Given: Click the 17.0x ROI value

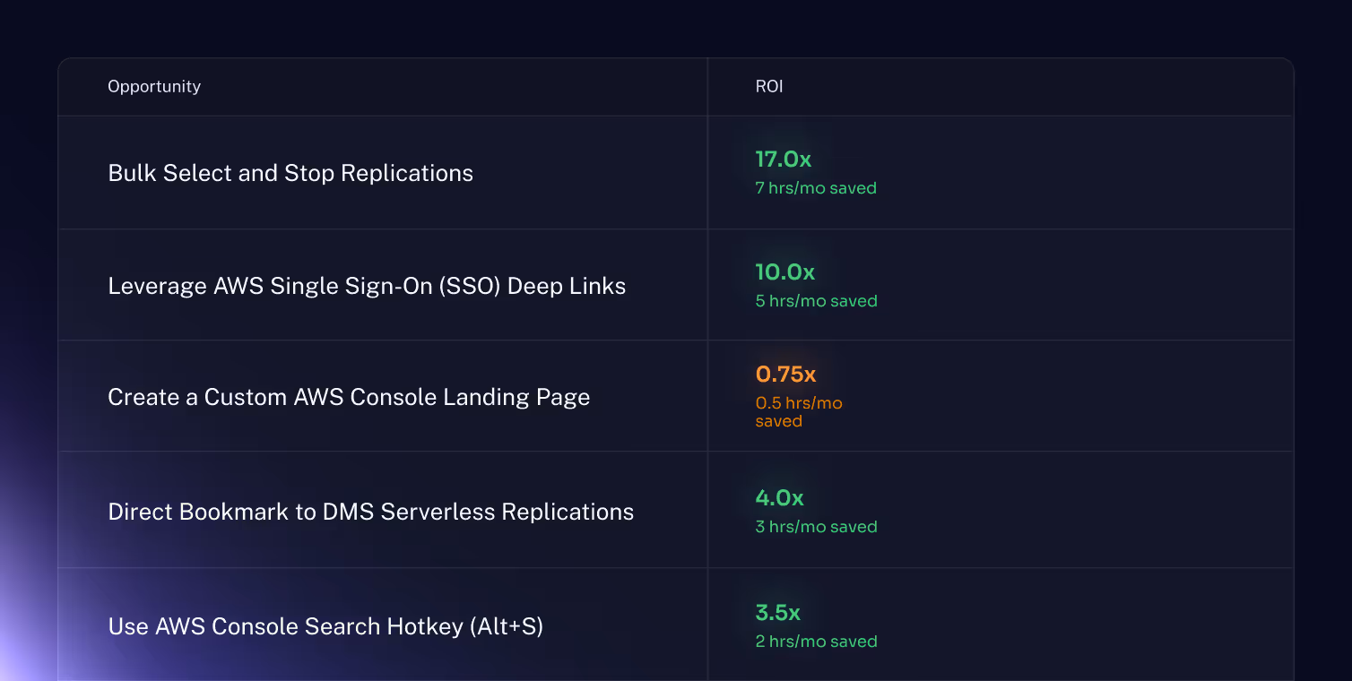Looking at the screenshot, I should (x=783, y=159).
